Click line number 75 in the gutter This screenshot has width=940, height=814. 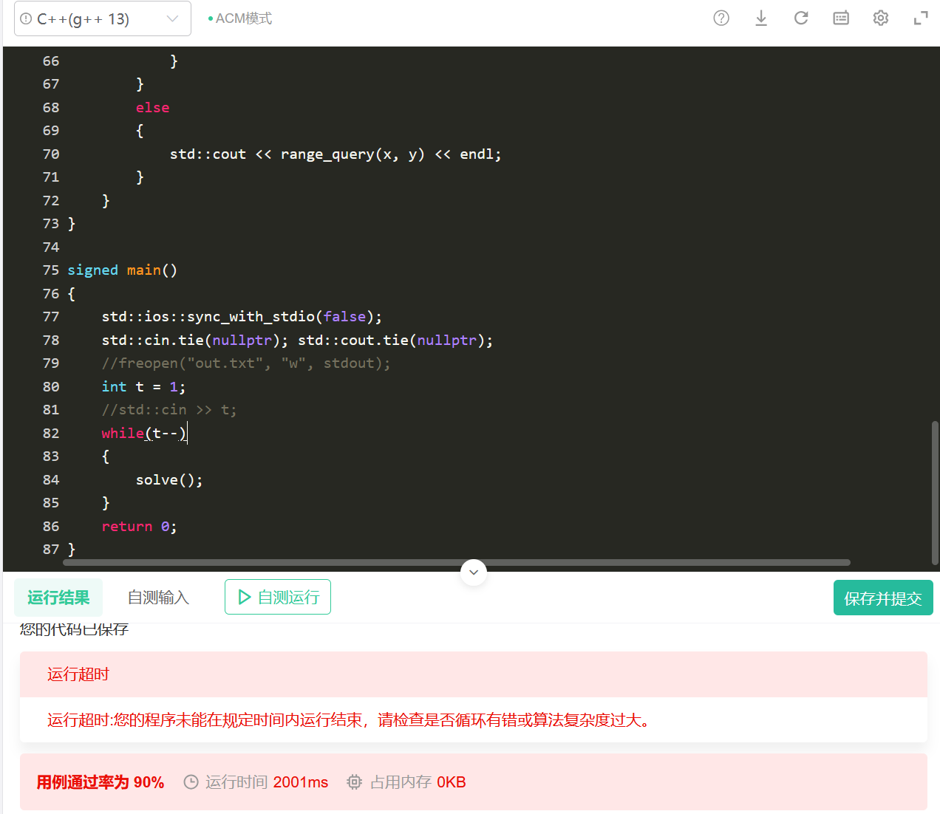(50, 270)
